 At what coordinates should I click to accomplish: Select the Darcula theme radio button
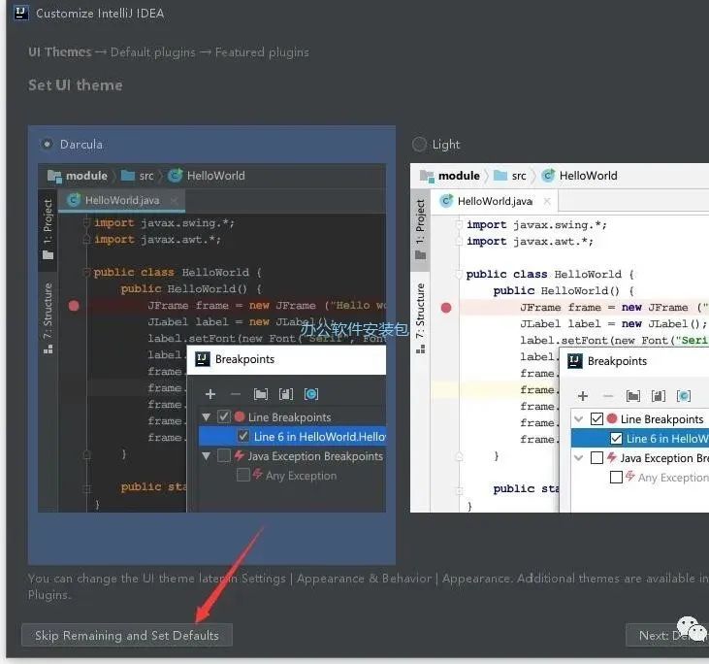pyautogui.click(x=47, y=144)
